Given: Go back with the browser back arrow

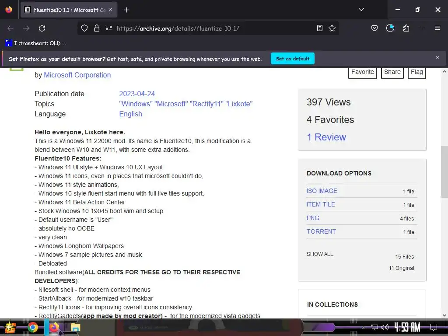Looking at the screenshot, I should coord(10,28).
